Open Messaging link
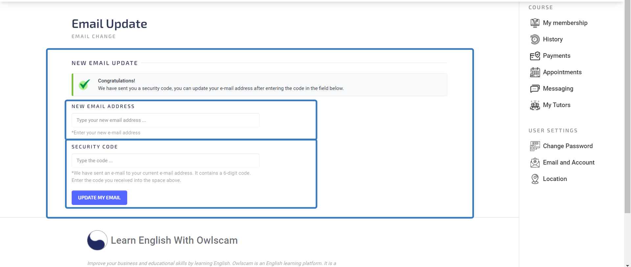Screen dimensions: 631x267 pos(558,89)
